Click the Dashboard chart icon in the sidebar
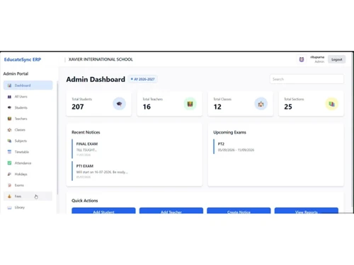Viewport: 354px width, 265px height. tap(9, 86)
